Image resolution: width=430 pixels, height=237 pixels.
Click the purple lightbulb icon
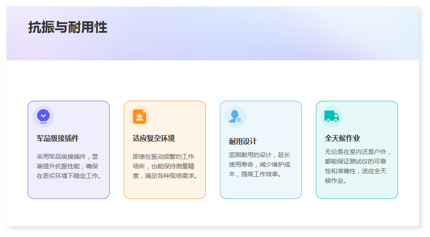(x=43, y=117)
